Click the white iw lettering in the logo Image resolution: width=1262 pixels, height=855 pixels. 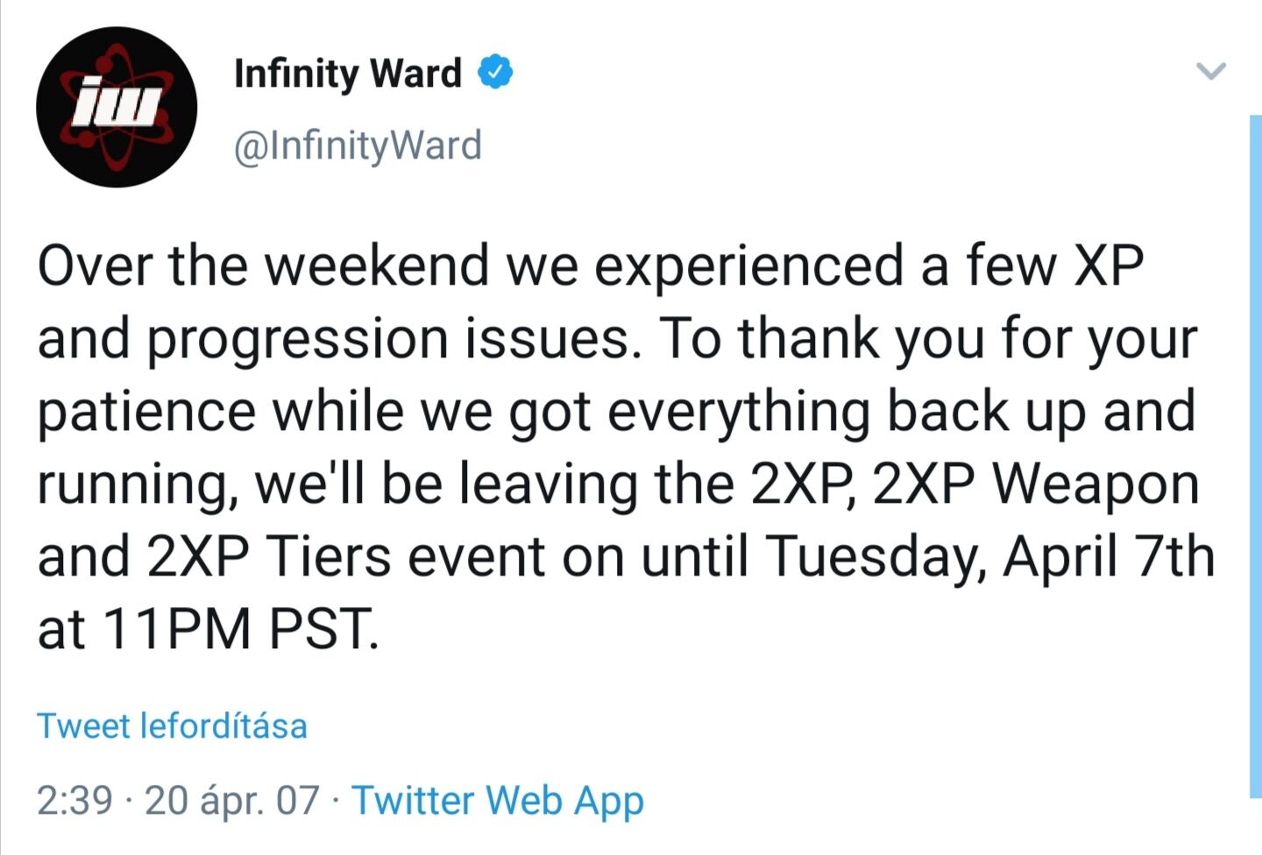click(x=117, y=104)
